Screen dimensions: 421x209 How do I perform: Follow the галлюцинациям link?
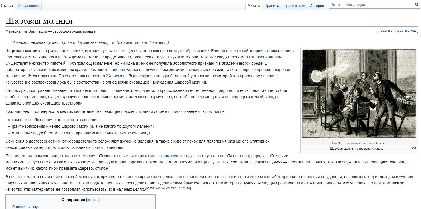267,57
